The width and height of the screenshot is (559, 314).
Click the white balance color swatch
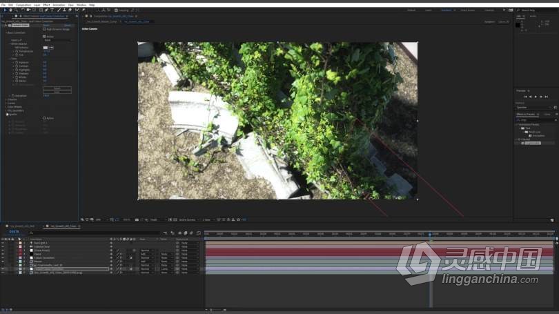click(x=46, y=48)
